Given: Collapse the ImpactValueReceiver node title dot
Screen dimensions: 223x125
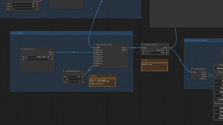Looking at the screenshot, I should 64,71.
